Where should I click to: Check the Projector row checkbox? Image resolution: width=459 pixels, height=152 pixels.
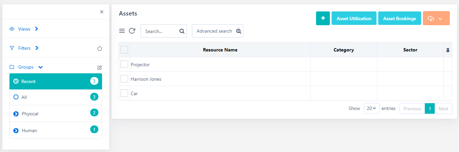124,65
